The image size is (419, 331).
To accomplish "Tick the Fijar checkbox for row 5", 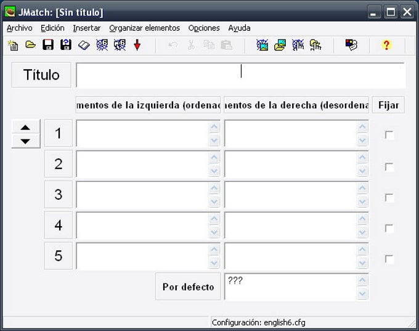I will [389, 259].
